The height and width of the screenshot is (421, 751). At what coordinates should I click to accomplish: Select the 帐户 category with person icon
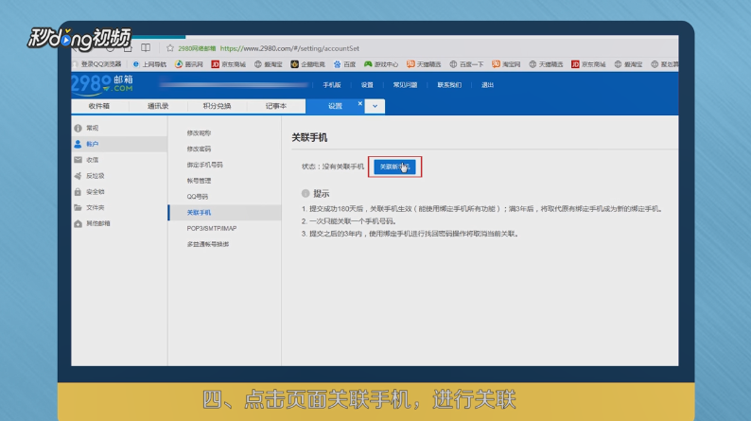click(x=119, y=144)
